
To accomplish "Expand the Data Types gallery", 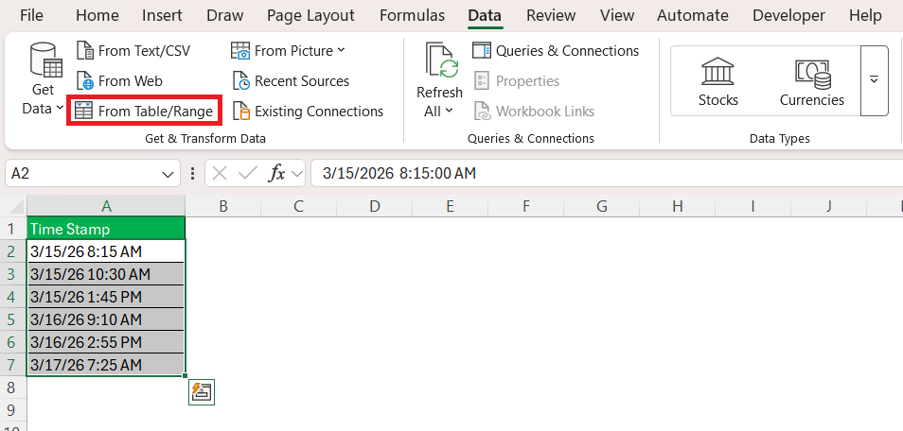I will coord(875,80).
